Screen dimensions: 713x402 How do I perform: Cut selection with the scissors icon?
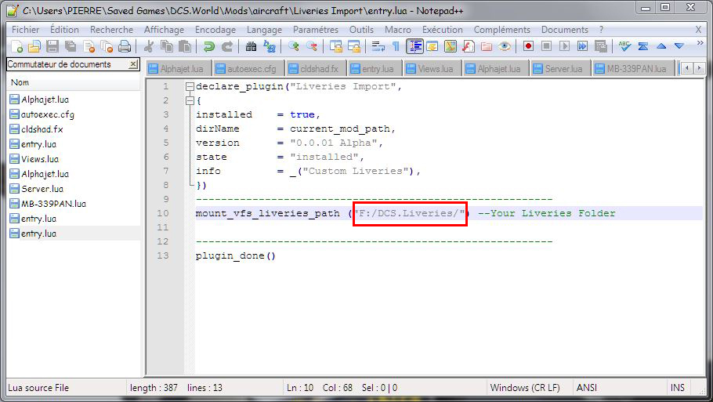click(149, 46)
